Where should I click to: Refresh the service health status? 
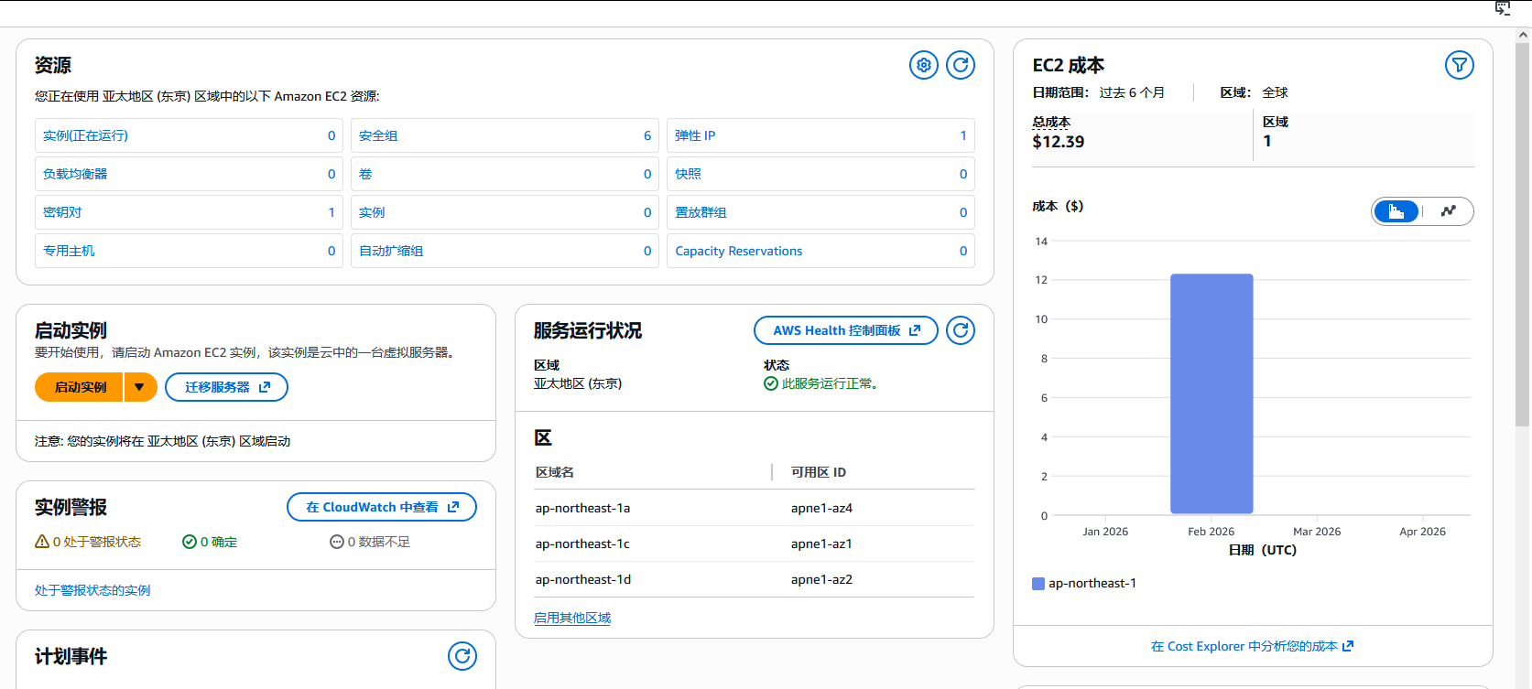click(960, 330)
